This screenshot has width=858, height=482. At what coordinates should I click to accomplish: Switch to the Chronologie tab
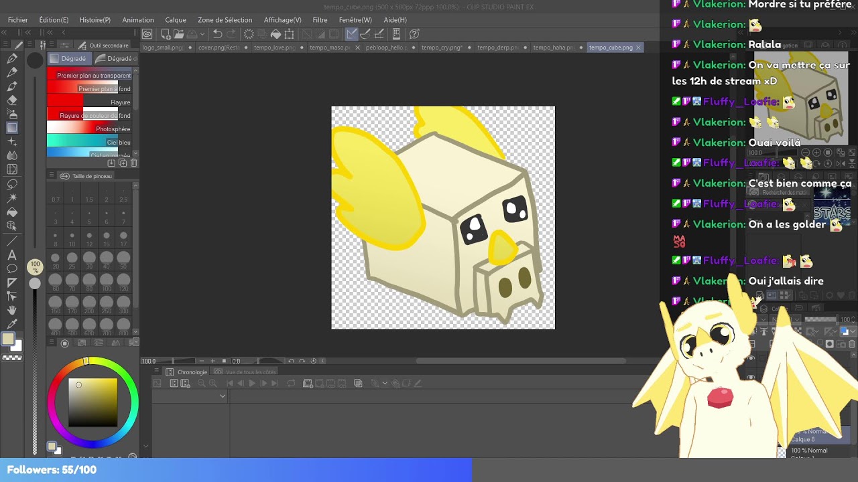(188, 372)
